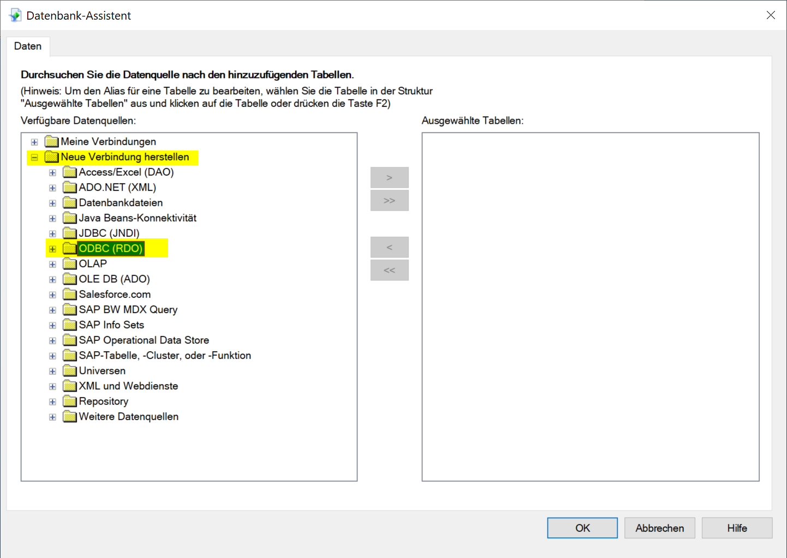
Task: Click the folder icon beside XML und Webdienste
Action: click(x=69, y=386)
